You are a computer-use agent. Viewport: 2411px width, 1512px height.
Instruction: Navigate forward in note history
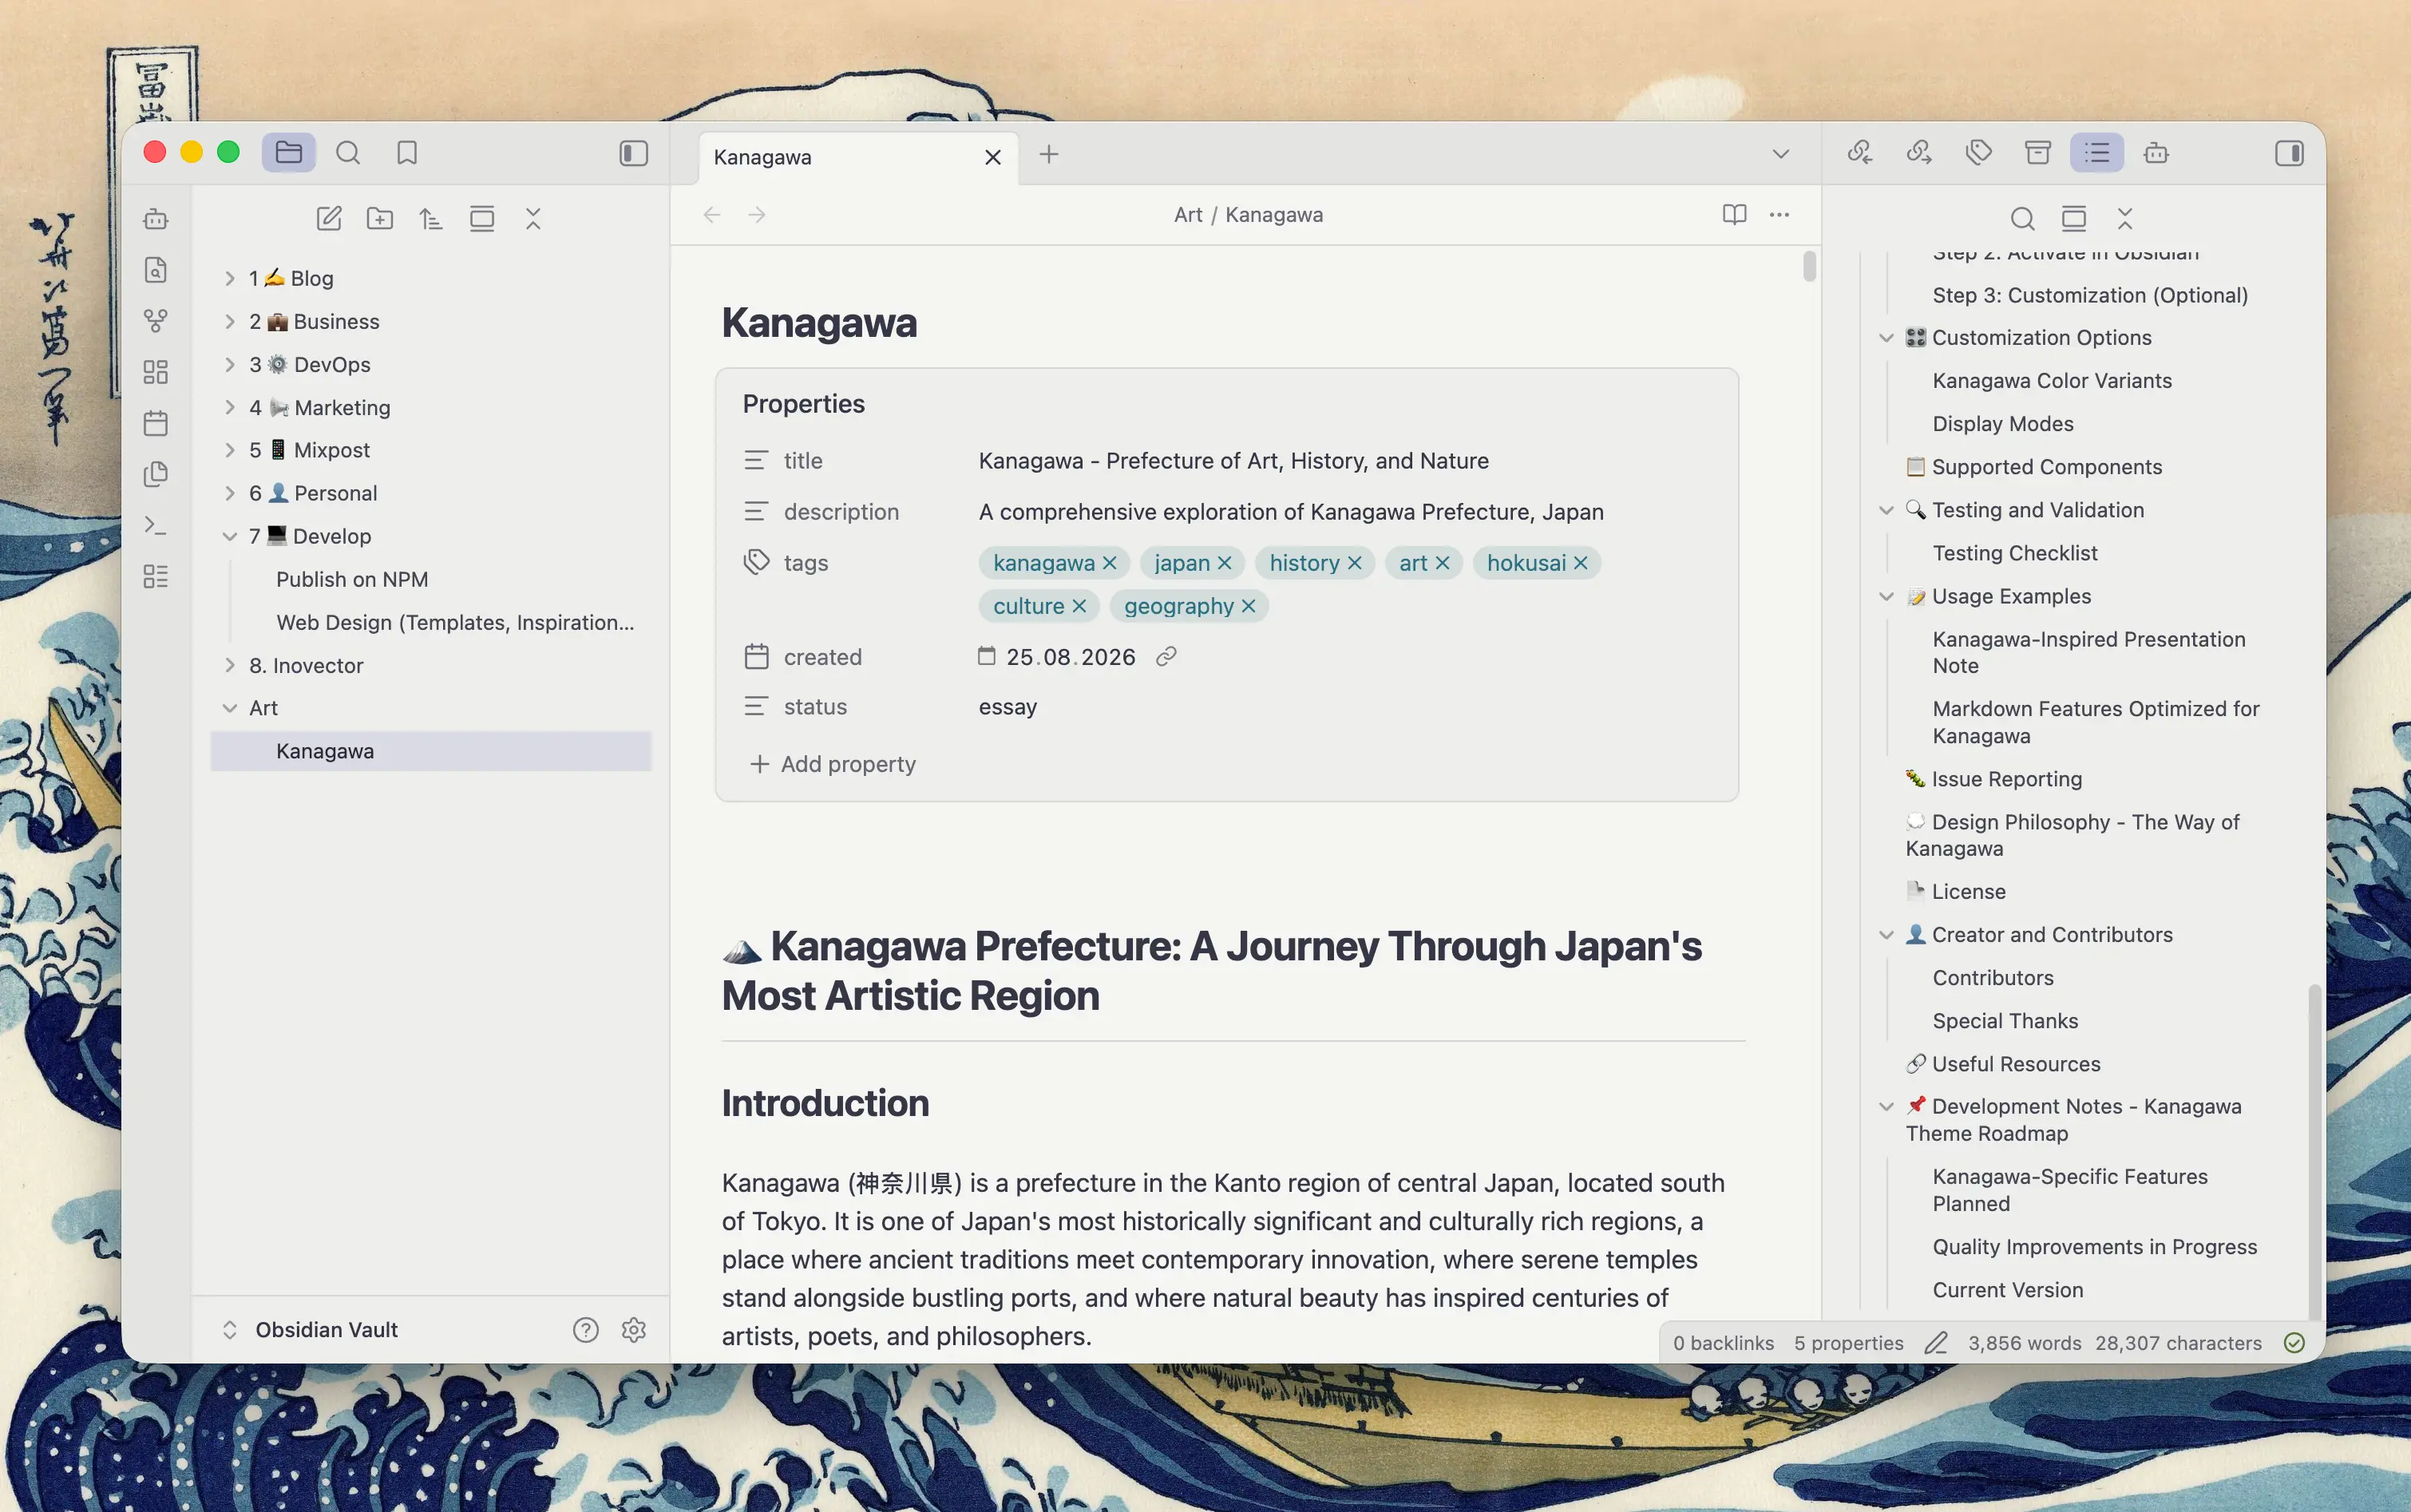point(757,215)
